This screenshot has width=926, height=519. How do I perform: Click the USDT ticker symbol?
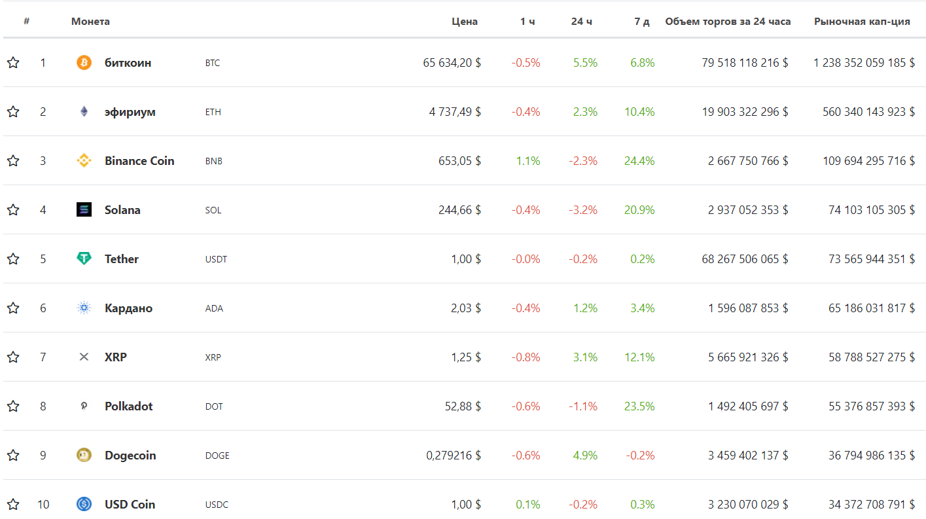pos(216,260)
